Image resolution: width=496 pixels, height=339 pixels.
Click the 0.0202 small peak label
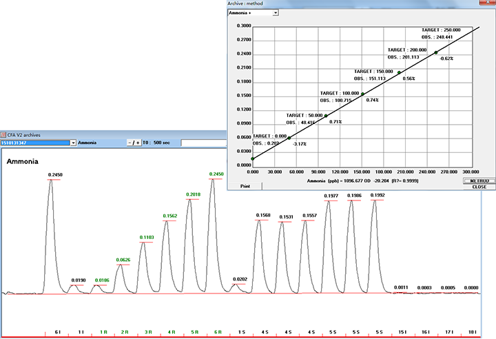tap(239, 279)
